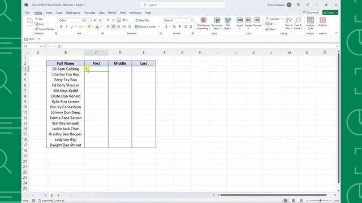Open font color dropdown arrow

(101, 27)
